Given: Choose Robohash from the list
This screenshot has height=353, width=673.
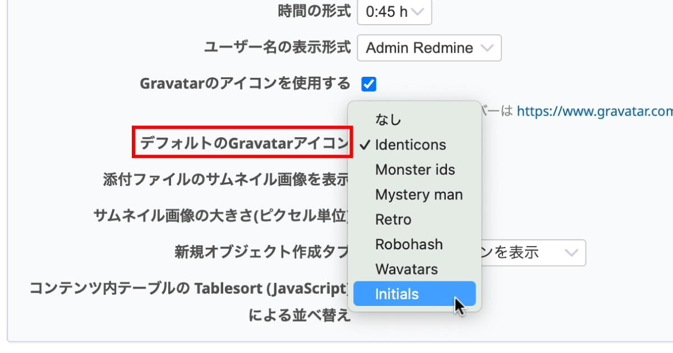Looking at the screenshot, I should coord(409,245).
